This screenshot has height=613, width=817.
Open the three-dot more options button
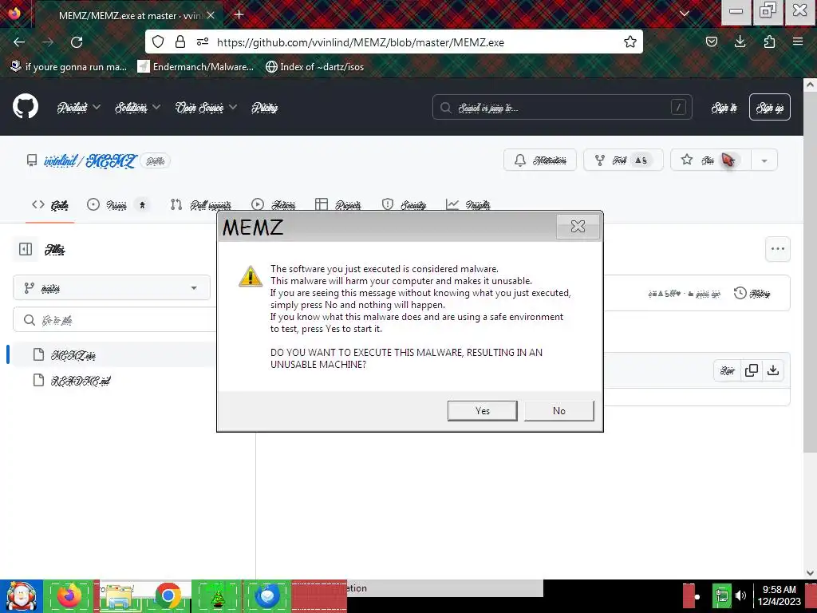tap(778, 249)
